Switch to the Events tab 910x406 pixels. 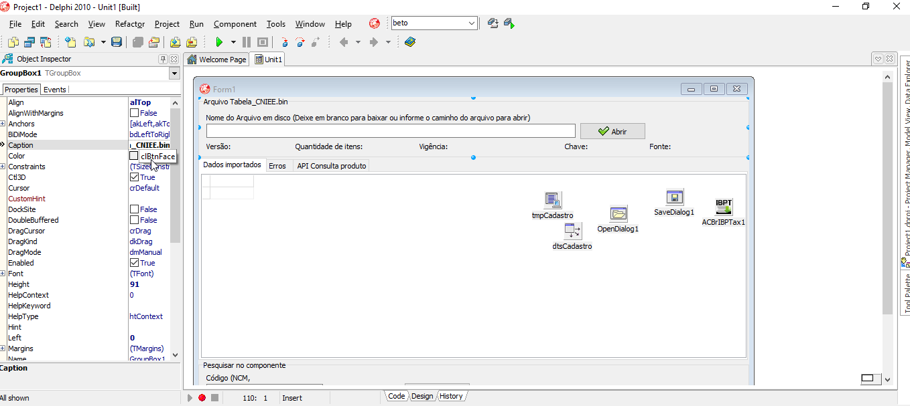(x=55, y=90)
